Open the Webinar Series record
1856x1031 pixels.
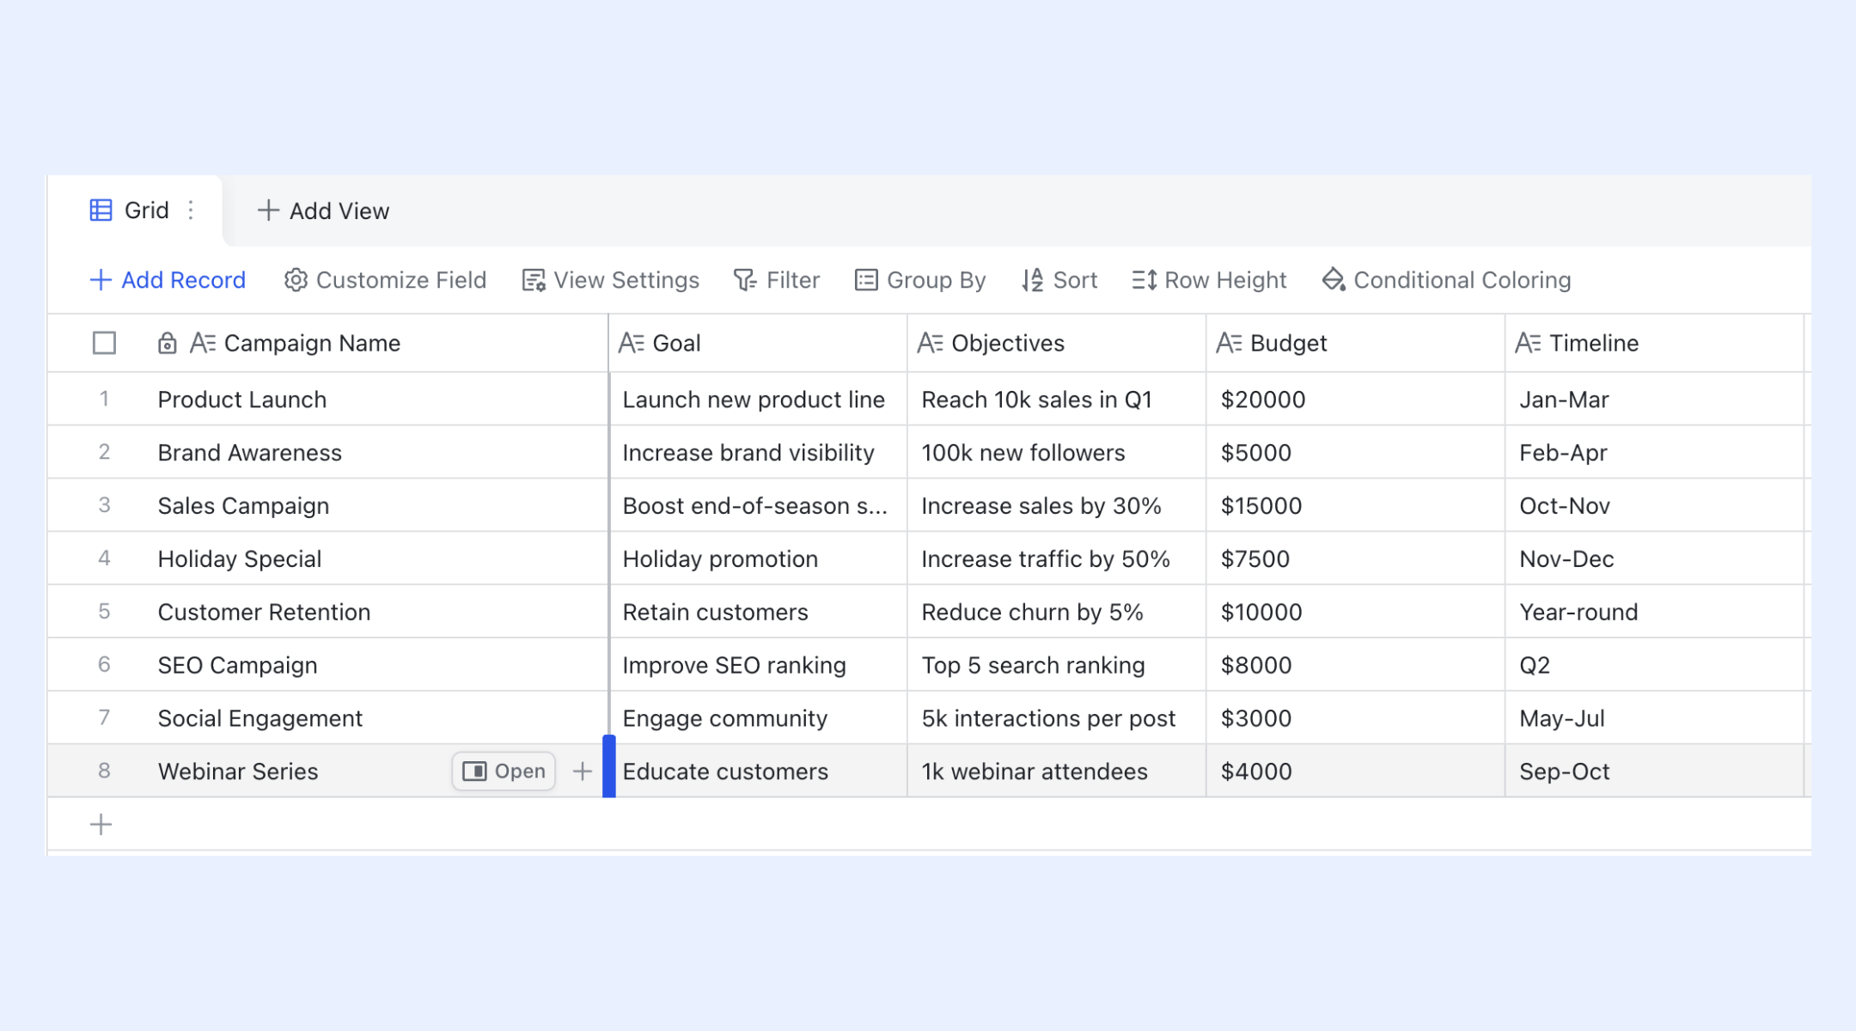pyautogui.click(x=504, y=772)
